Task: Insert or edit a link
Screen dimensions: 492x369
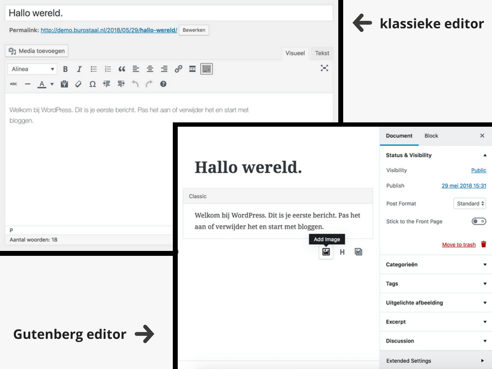Action: [178, 69]
